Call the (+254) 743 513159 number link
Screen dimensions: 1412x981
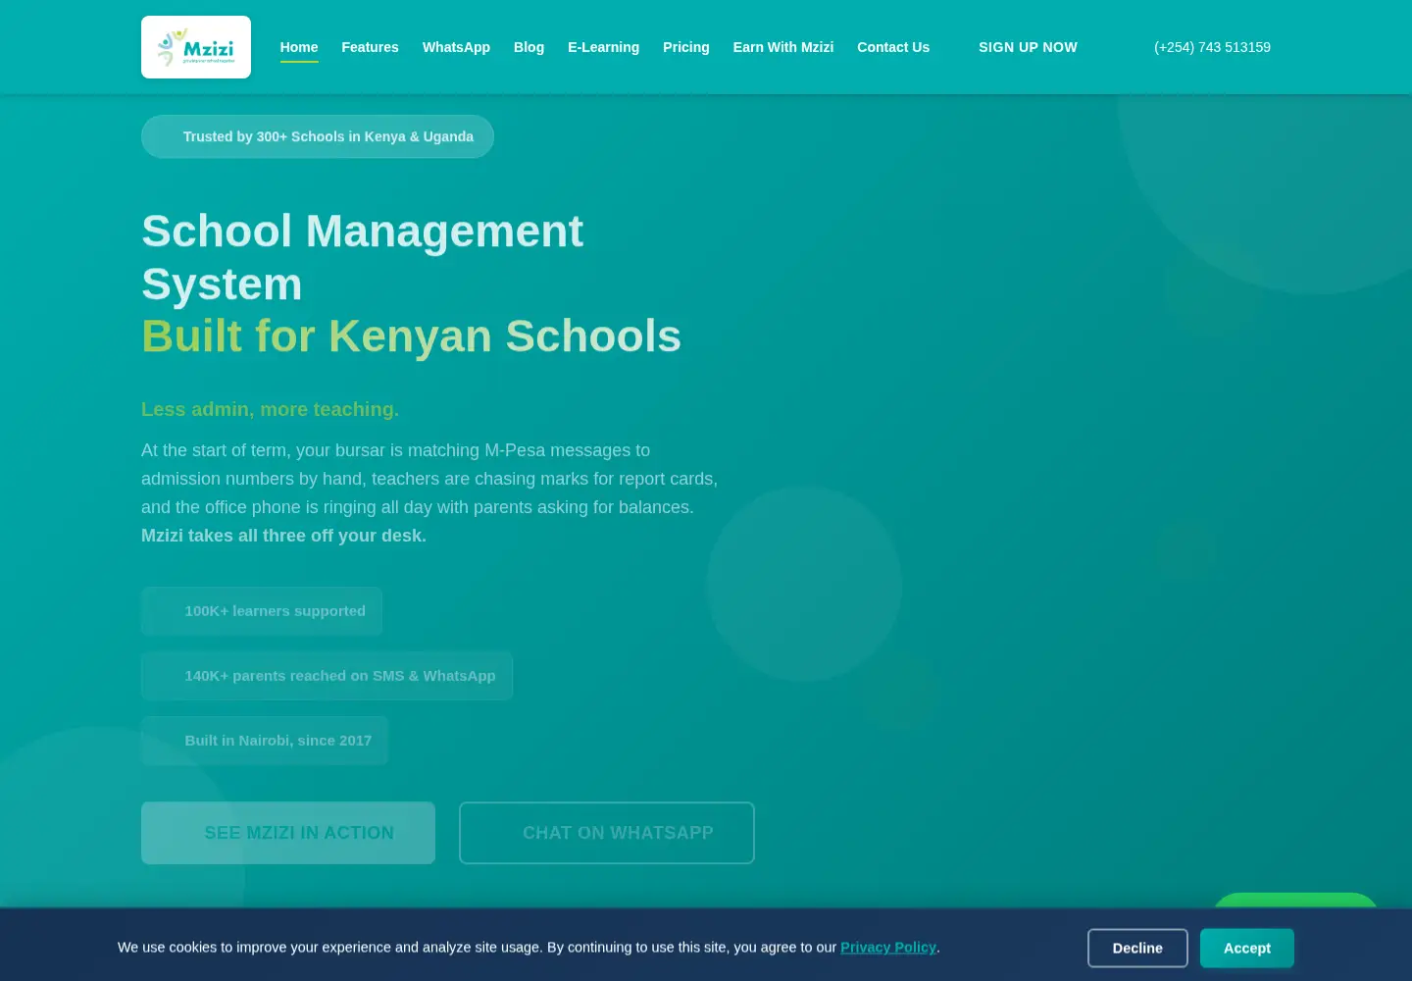pos(1212,47)
